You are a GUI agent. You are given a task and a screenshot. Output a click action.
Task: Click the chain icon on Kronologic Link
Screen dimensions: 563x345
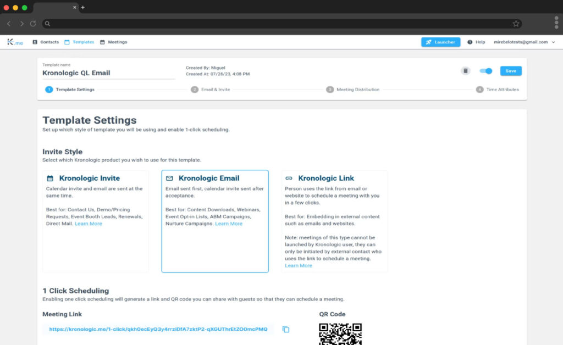[x=289, y=178]
